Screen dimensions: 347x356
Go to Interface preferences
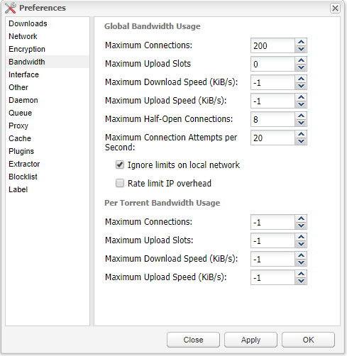tap(48, 74)
